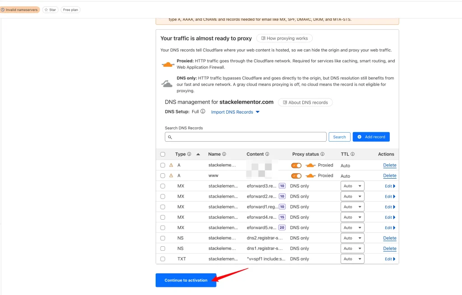
Task: Select checkbox for TXT spf1 record
Action: click(162, 259)
